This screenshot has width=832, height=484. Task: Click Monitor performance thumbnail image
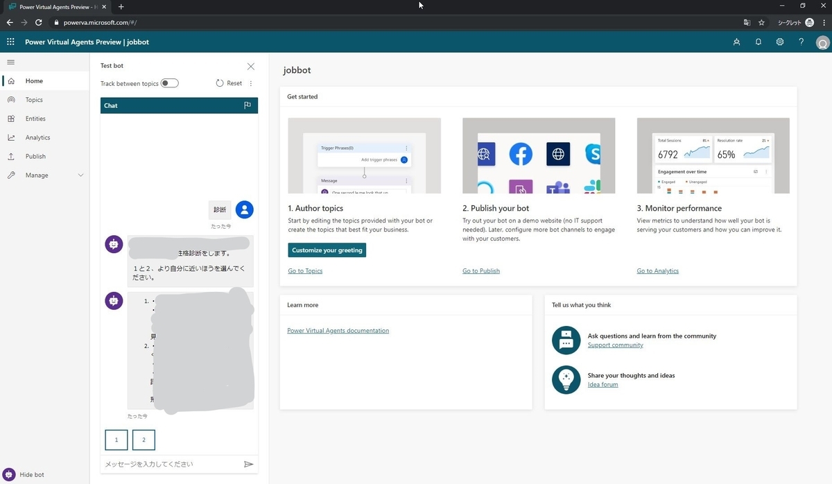(x=713, y=155)
